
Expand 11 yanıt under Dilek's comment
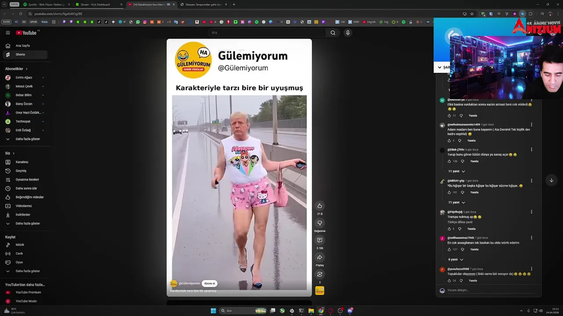456,171
